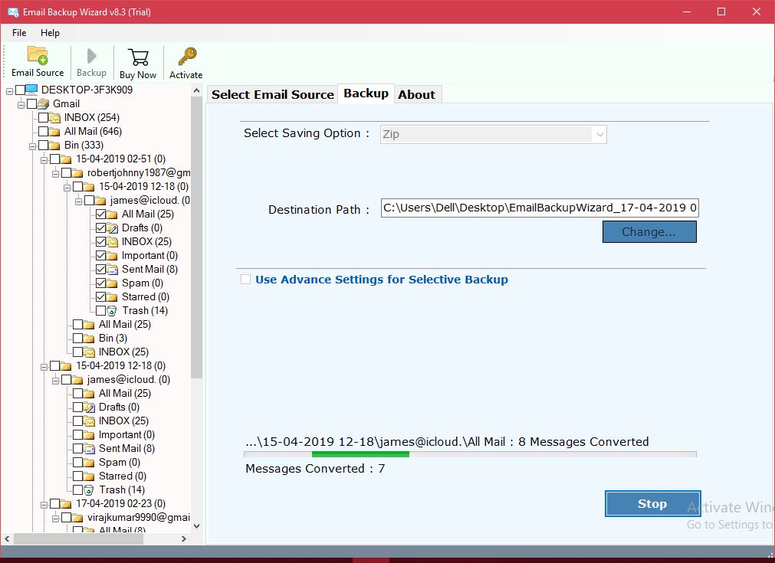Enable Use Advance Settings for Selective Backup

coord(245,280)
